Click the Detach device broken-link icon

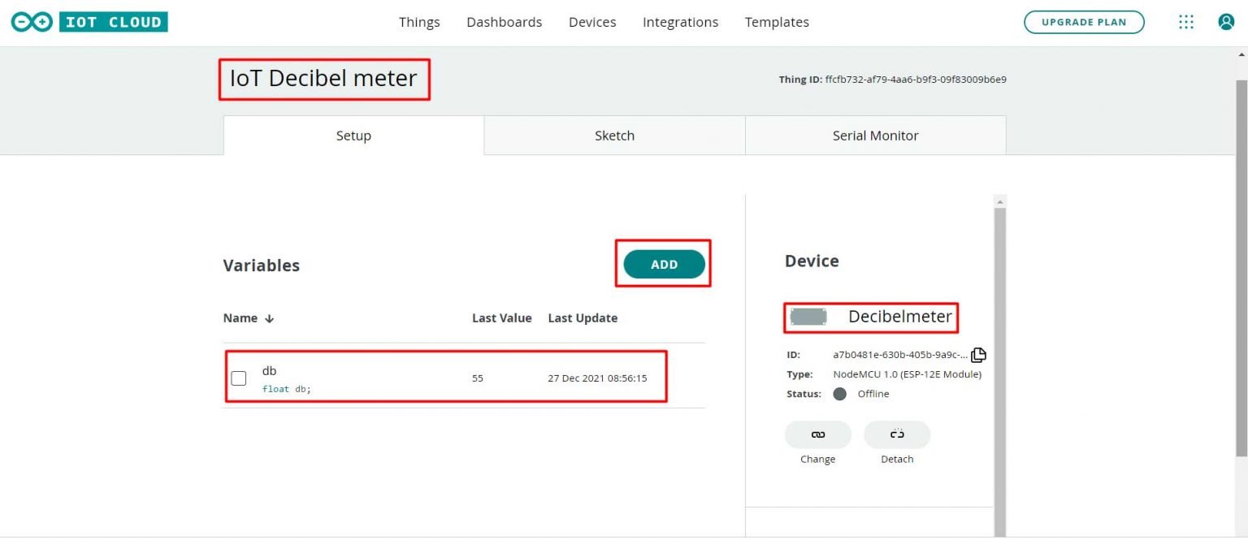[896, 434]
